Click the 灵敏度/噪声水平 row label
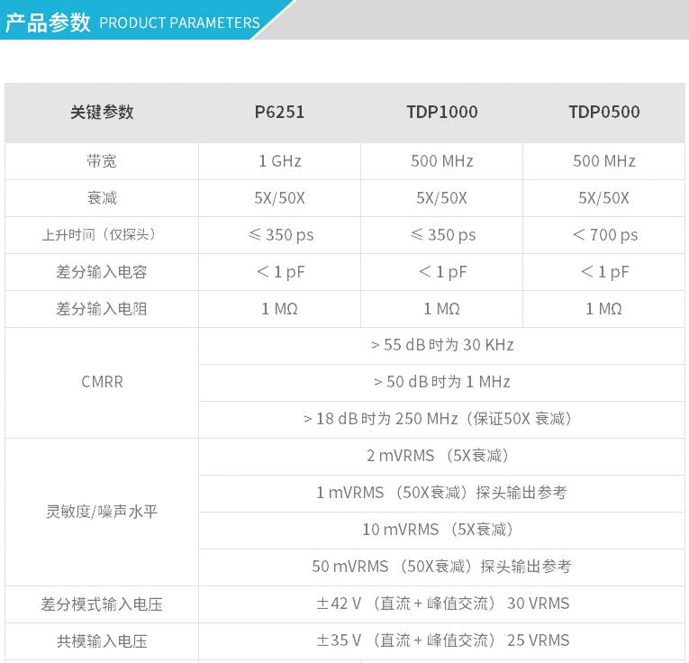This screenshot has width=689, height=663. 102,512
